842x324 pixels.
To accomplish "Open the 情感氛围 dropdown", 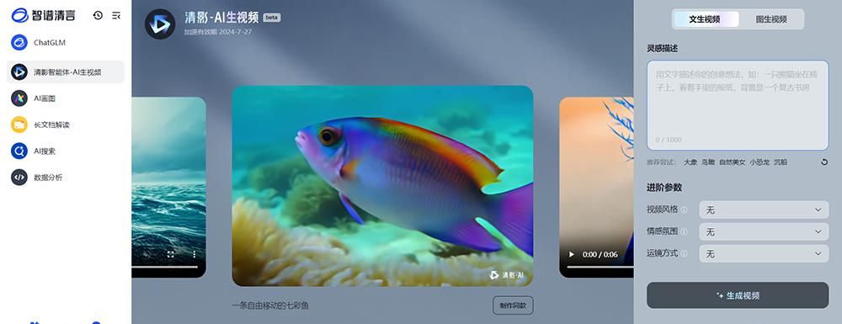I will (764, 231).
